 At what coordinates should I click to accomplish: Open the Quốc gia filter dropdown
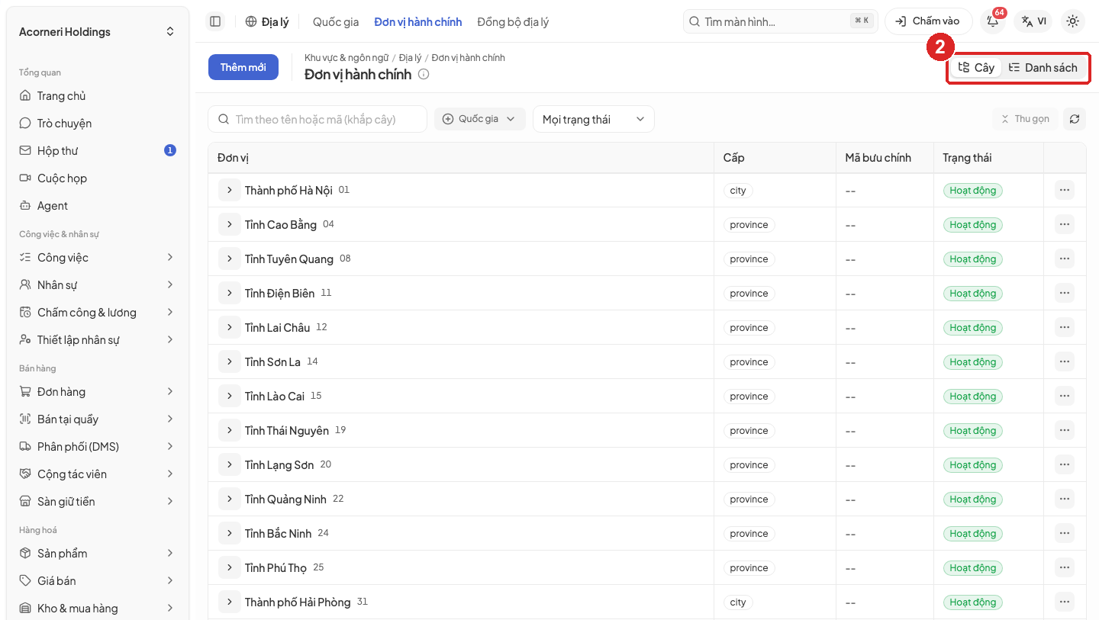click(x=480, y=119)
